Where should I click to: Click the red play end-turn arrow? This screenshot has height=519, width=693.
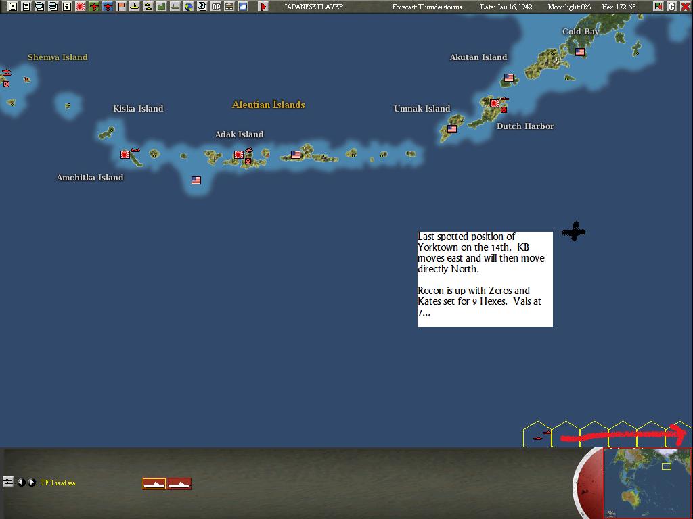(x=263, y=7)
